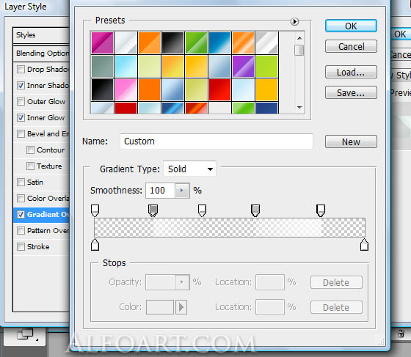
Task: Select the right color stop below gradient
Action: [364, 244]
